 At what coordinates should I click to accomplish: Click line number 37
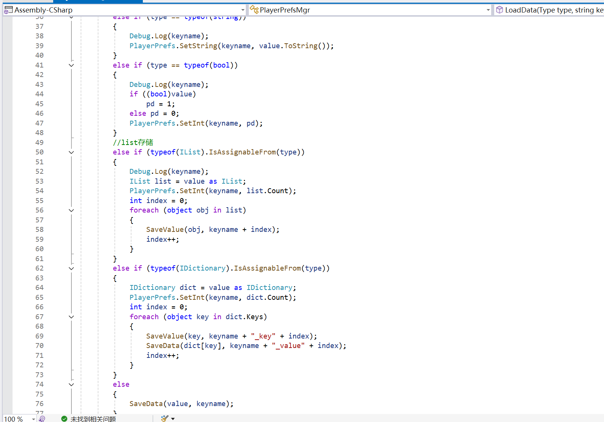click(40, 27)
